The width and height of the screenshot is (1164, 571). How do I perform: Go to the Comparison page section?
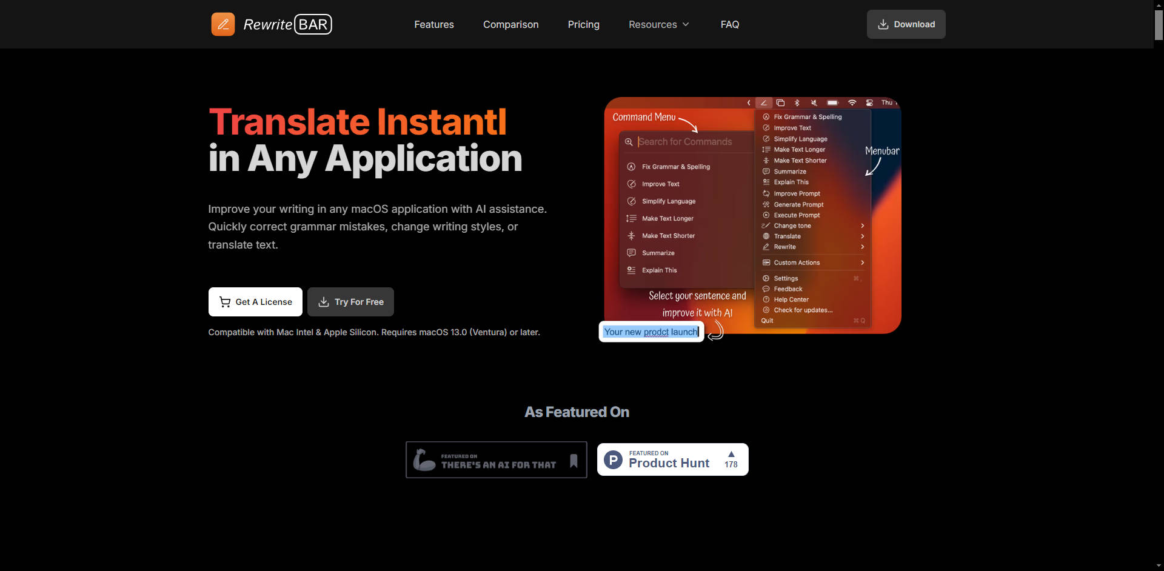[x=510, y=24]
